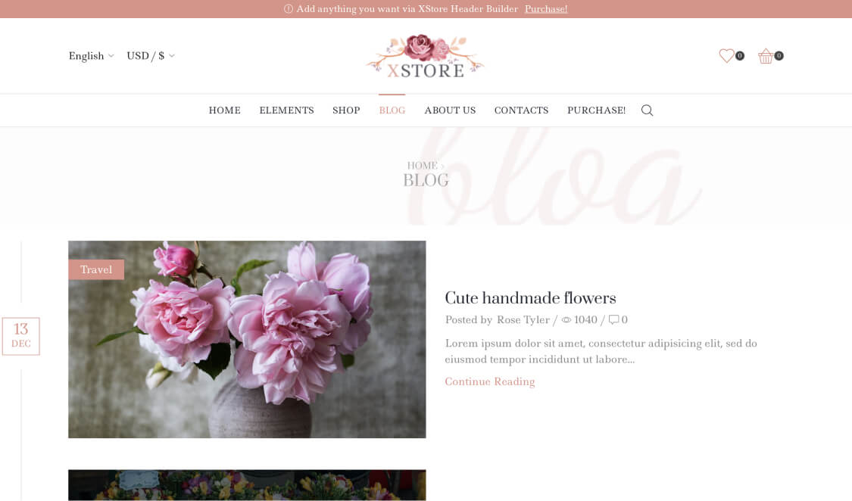Open the Cute handmade flowers post title
Screen dimensions: 852x501
[x=530, y=298]
